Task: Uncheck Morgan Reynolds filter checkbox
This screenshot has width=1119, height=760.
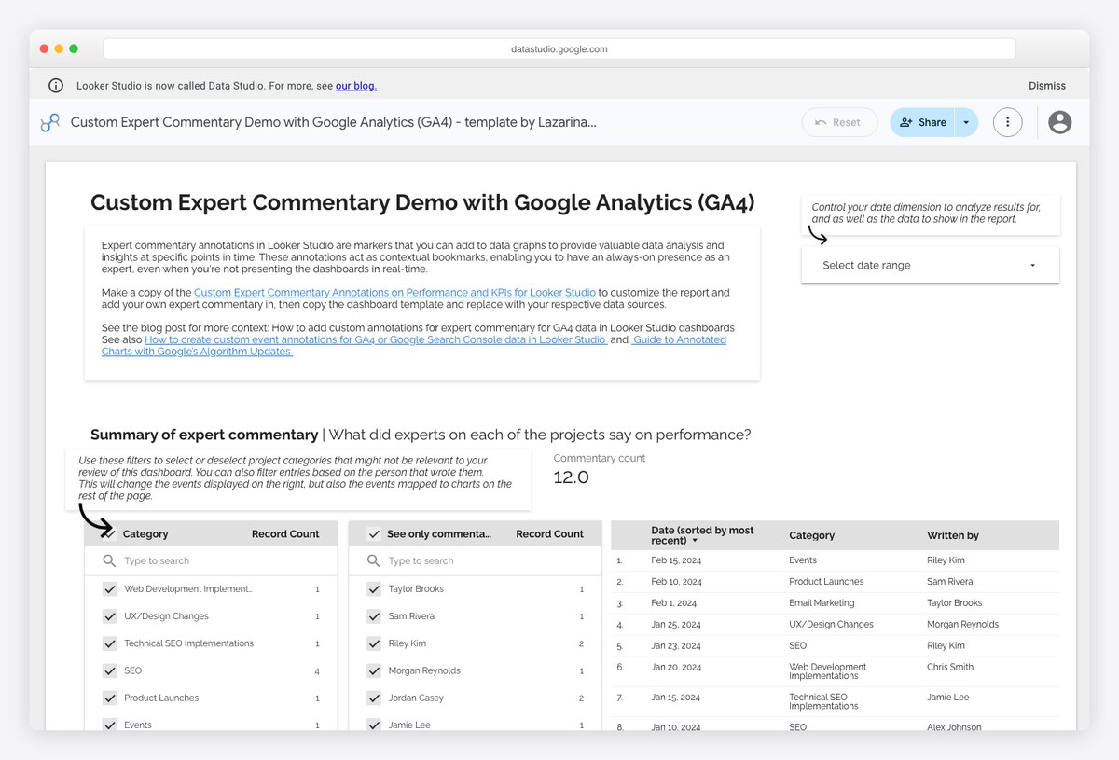Action: pyautogui.click(x=374, y=670)
